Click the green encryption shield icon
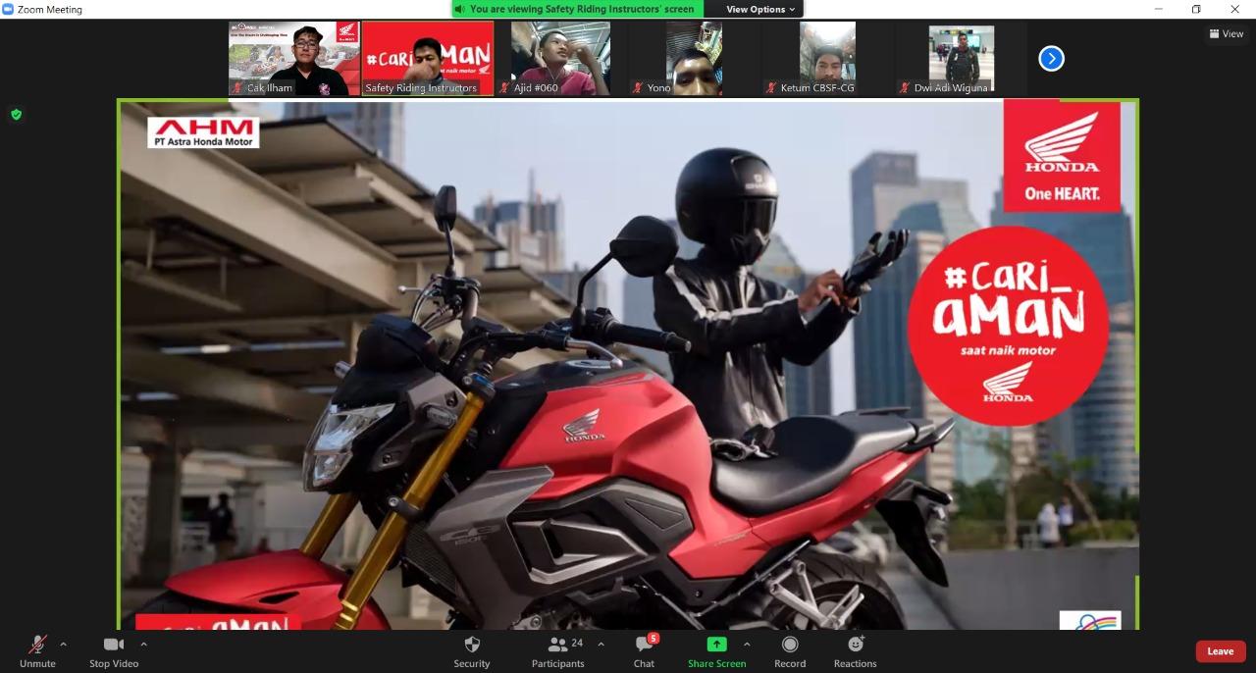This screenshot has width=1256, height=673. pyautogui.click(x=16, y=115)
